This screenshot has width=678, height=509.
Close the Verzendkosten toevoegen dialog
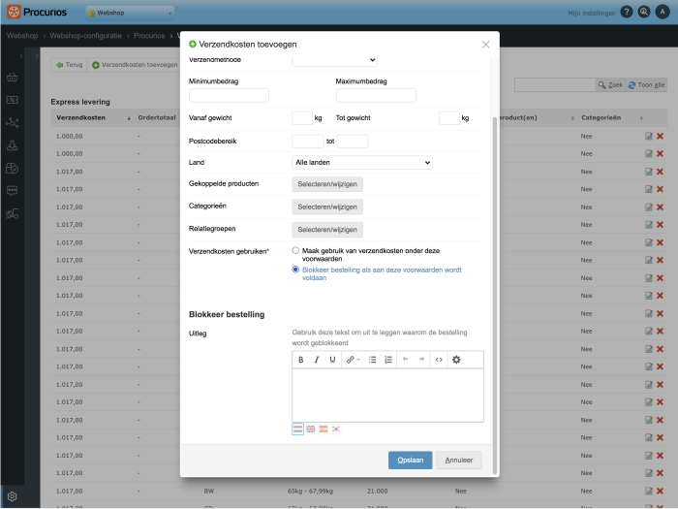485,45
